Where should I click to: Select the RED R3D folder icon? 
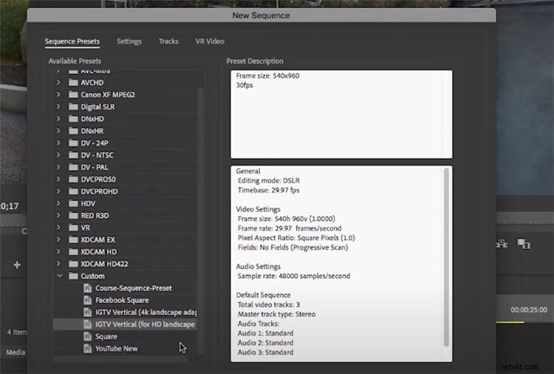[73, 215]
